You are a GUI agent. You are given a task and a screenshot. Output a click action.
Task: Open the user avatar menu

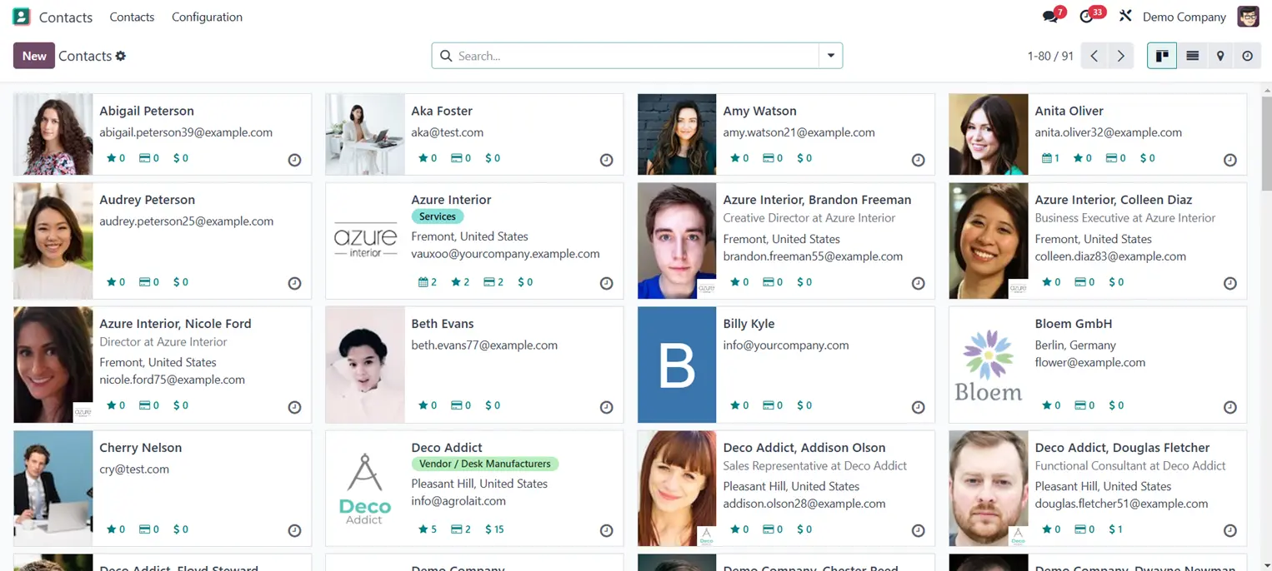1248,17
